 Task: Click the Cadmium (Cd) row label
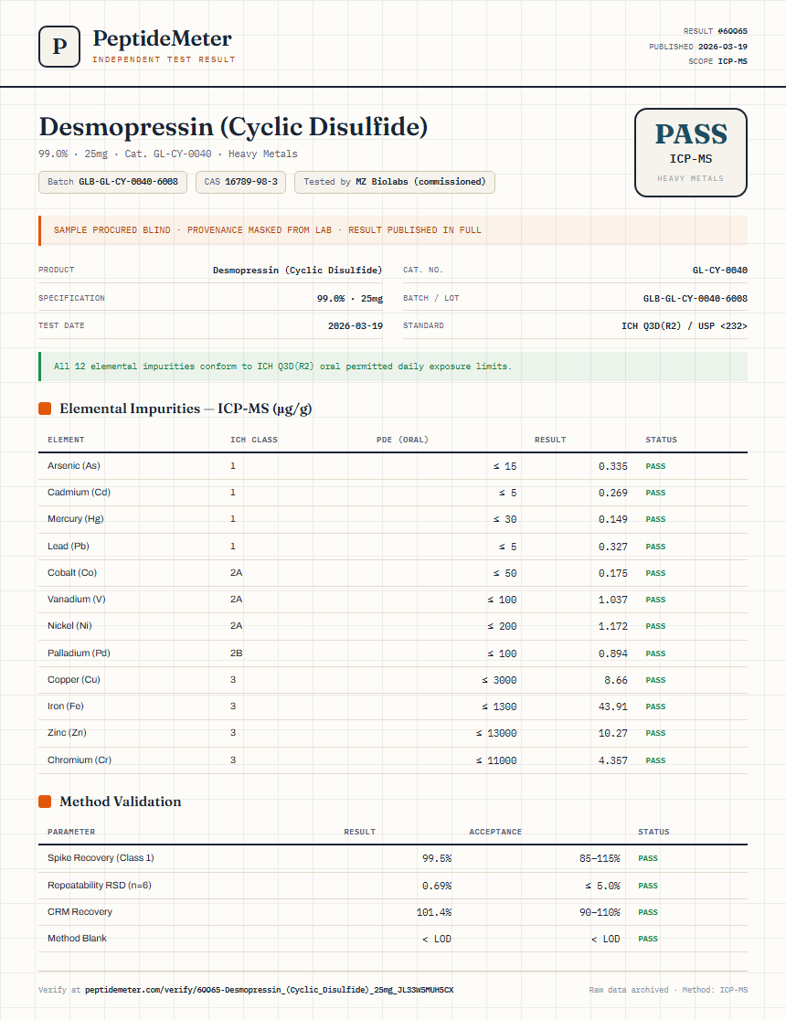point(79,493)
